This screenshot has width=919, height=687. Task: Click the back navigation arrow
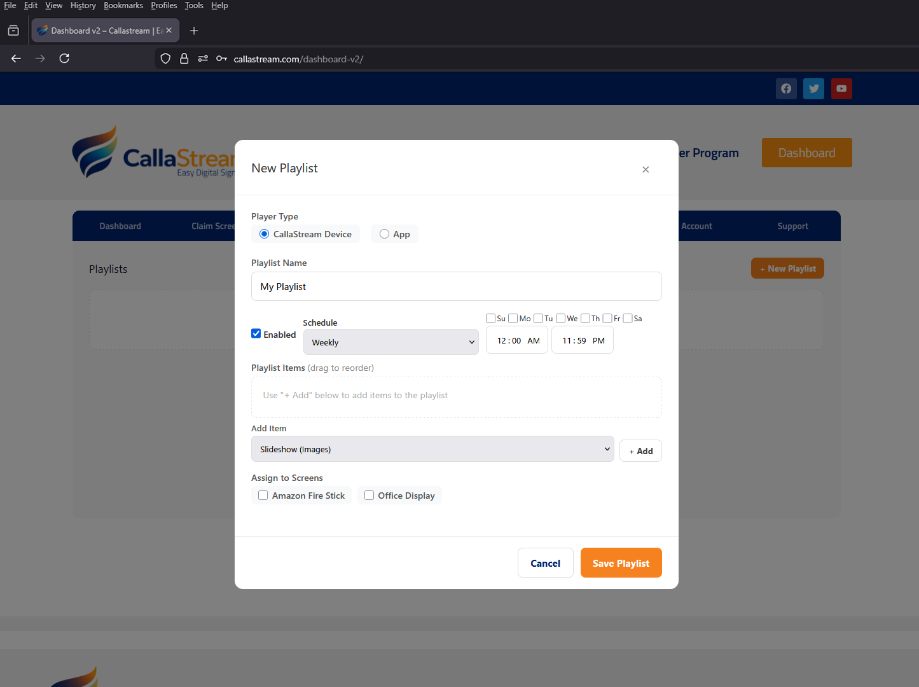tap(15, 58)
